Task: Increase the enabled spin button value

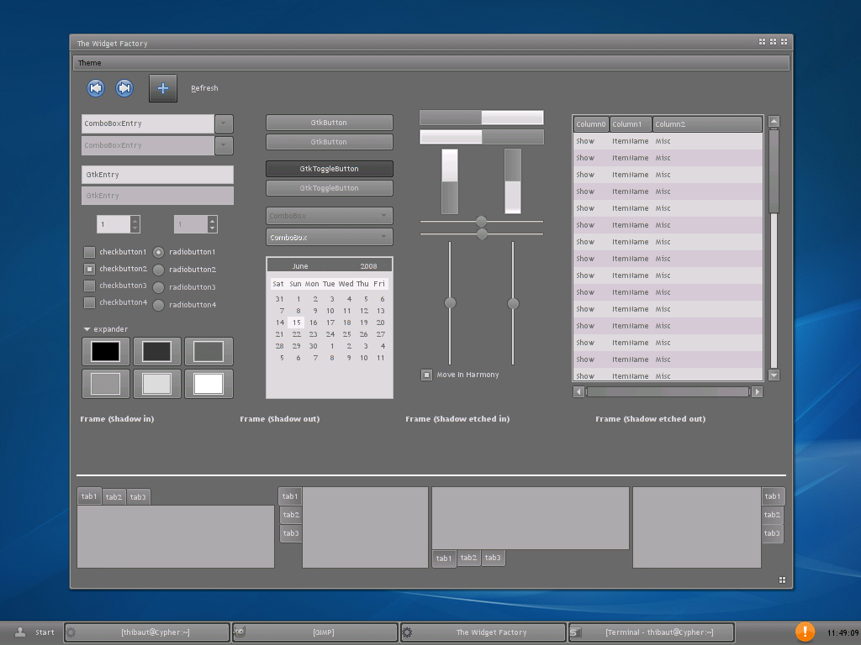Action: [x=135, y=220]
